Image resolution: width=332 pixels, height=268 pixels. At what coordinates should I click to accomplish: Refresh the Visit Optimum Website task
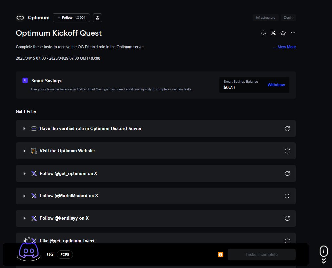point(287,151)
